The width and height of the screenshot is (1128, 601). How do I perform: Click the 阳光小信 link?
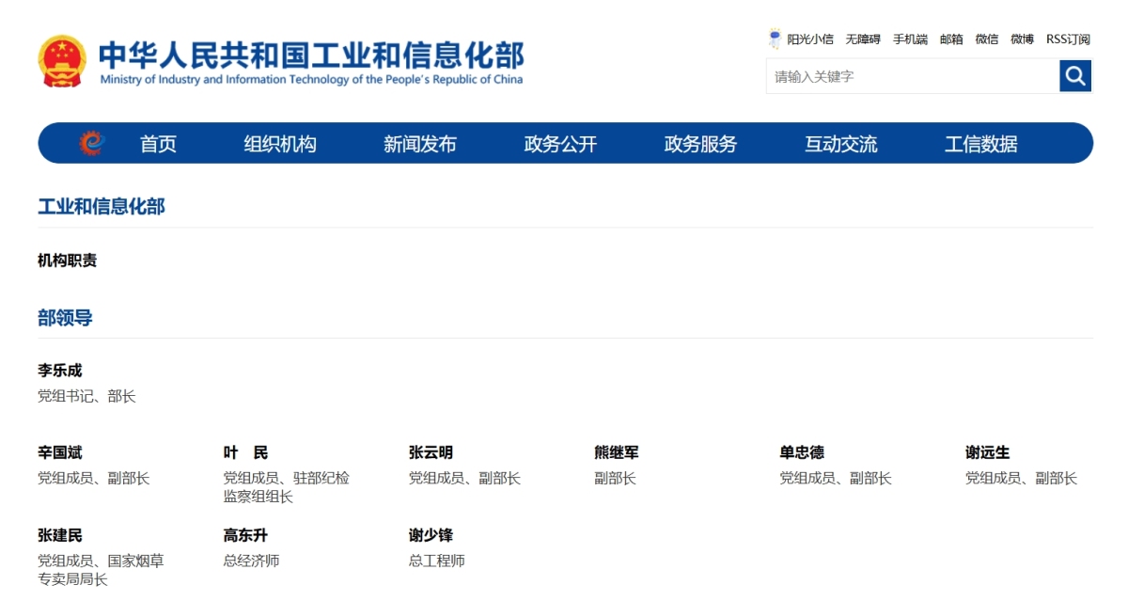[810, 40]
